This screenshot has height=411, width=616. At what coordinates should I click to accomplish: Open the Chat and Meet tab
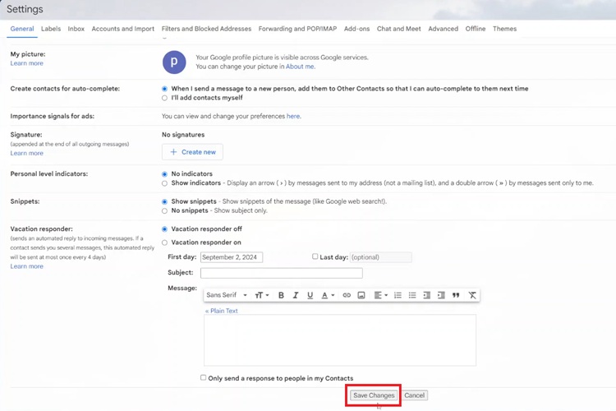pos(398,29)
